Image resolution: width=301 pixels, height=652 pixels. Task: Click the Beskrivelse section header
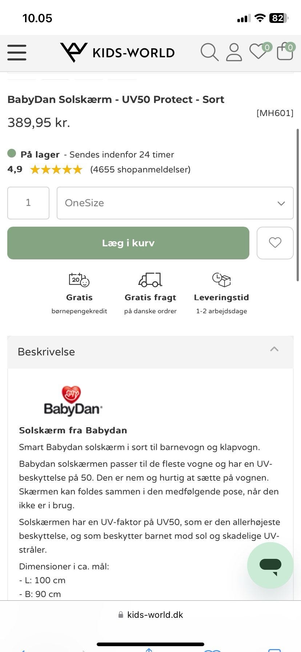pyautogui.click(x=47, y=352)
